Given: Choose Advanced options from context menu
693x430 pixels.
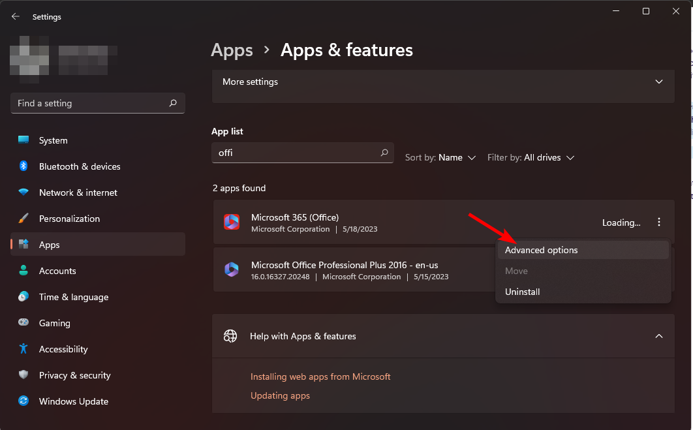Looking at the screenshot, I should pyautogui.click(x=583, y=250).
